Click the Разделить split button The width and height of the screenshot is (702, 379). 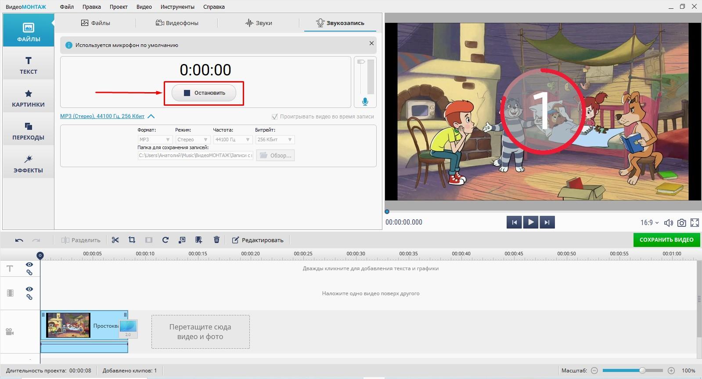pyautogui.click(x=81, y=240)
